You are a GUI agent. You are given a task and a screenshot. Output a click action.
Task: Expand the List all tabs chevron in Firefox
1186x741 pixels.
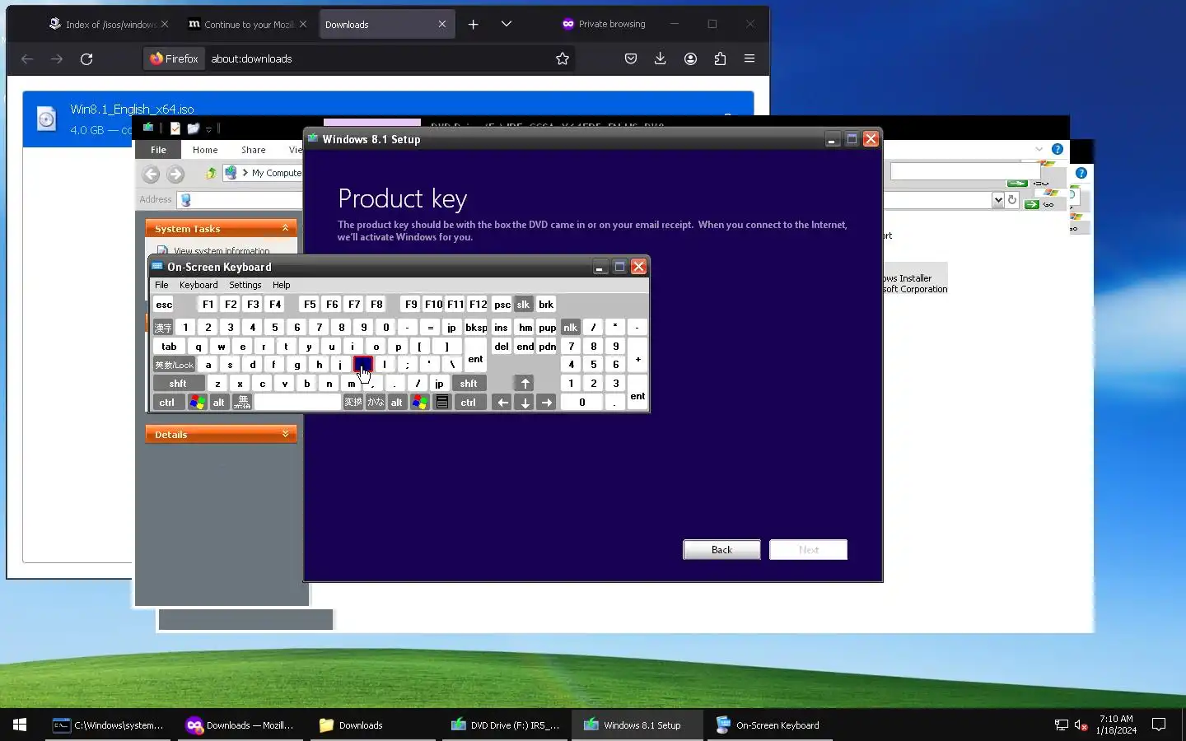tap(507, 25)
